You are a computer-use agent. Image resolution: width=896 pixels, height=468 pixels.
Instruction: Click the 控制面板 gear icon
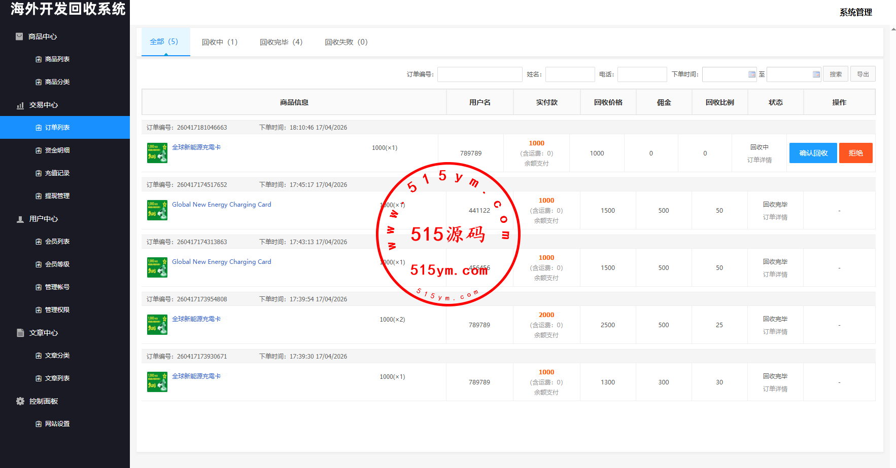point(20,401)
